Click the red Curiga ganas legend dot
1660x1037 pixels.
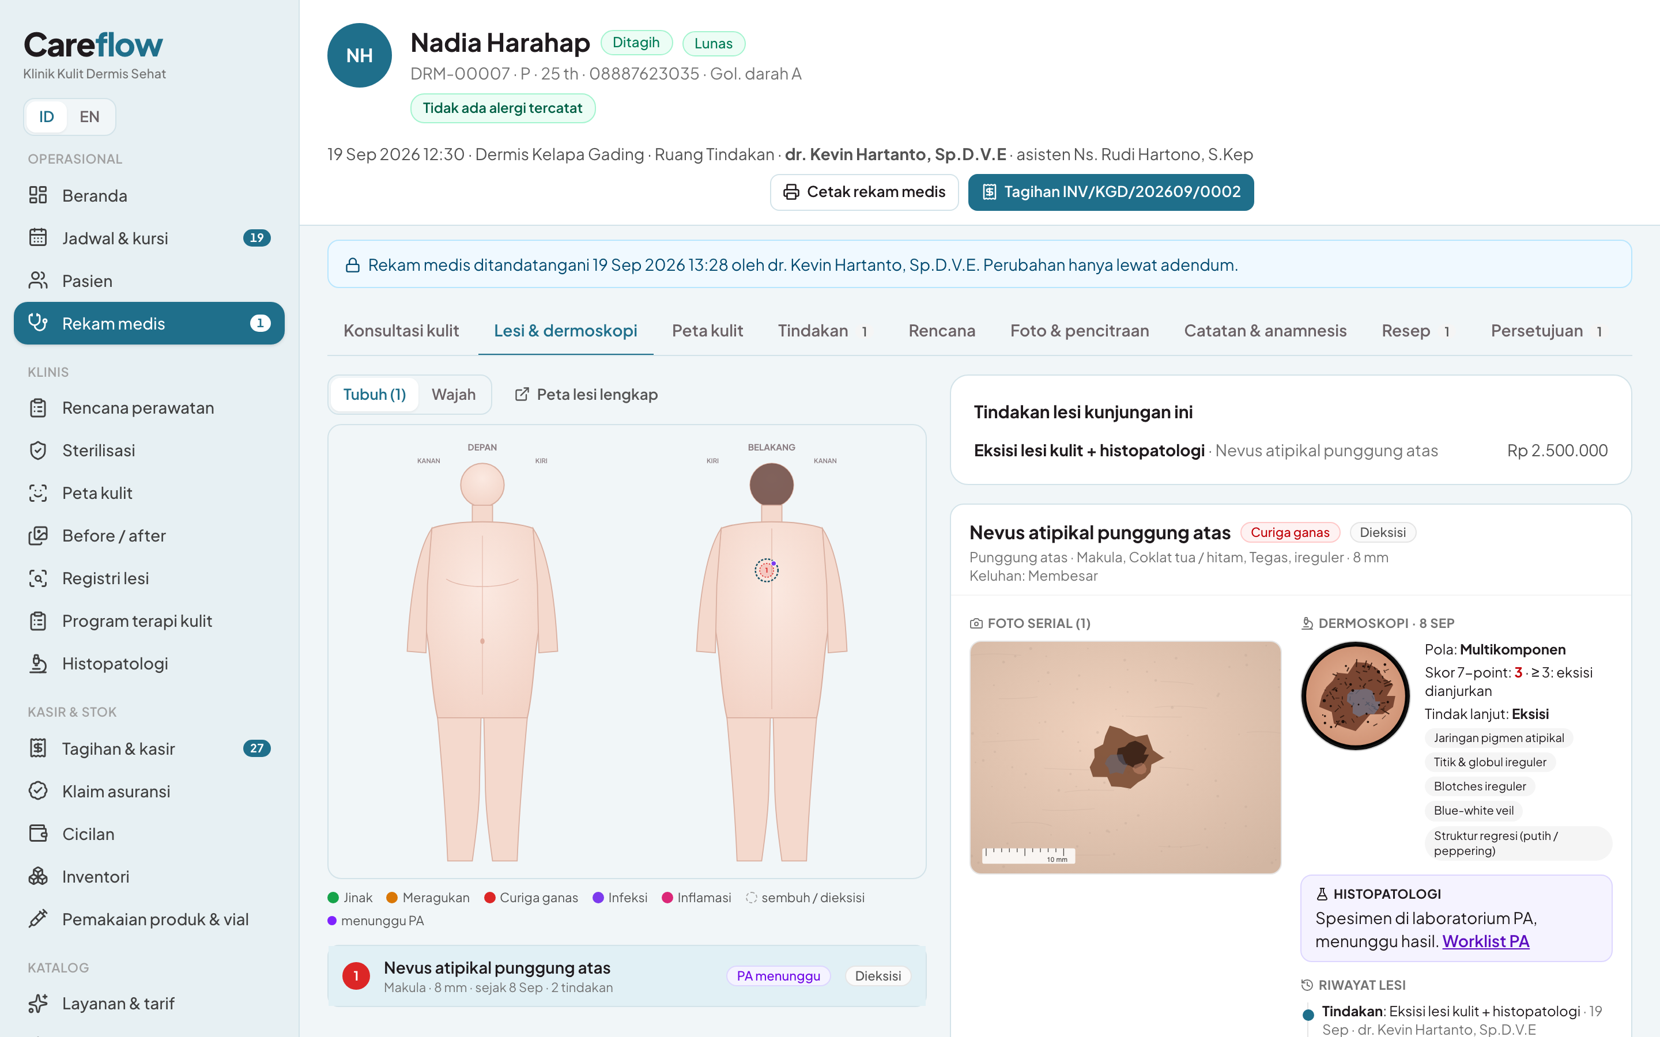490,898
